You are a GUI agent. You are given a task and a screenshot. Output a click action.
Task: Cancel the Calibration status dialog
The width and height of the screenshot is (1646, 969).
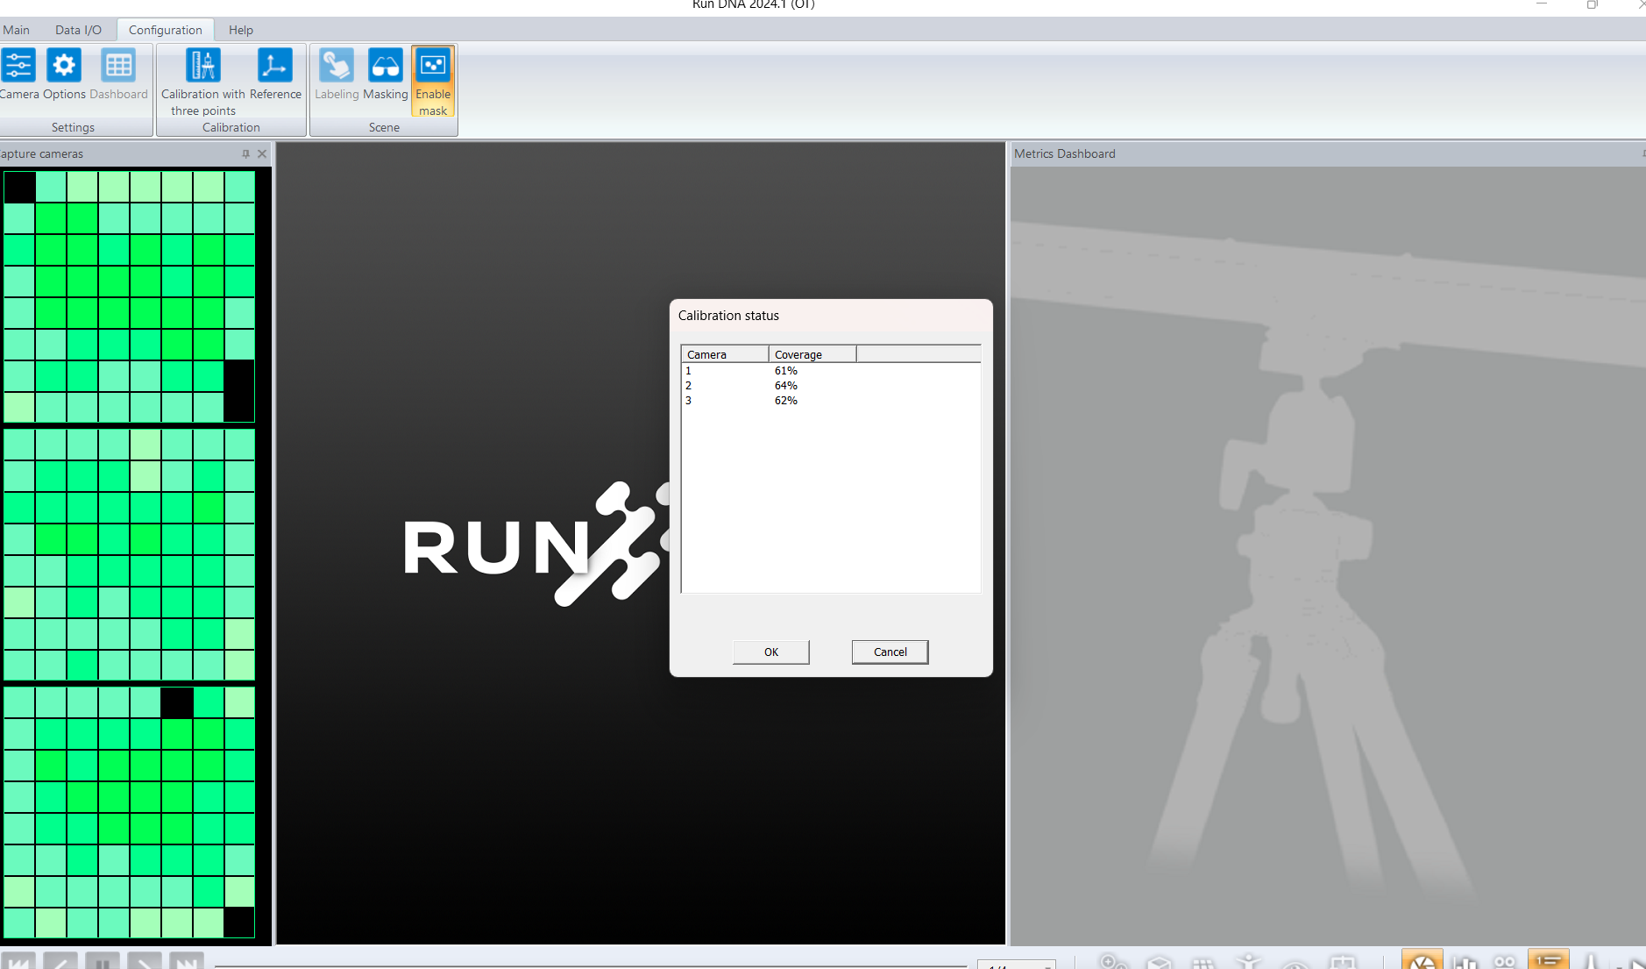[890, 652]
